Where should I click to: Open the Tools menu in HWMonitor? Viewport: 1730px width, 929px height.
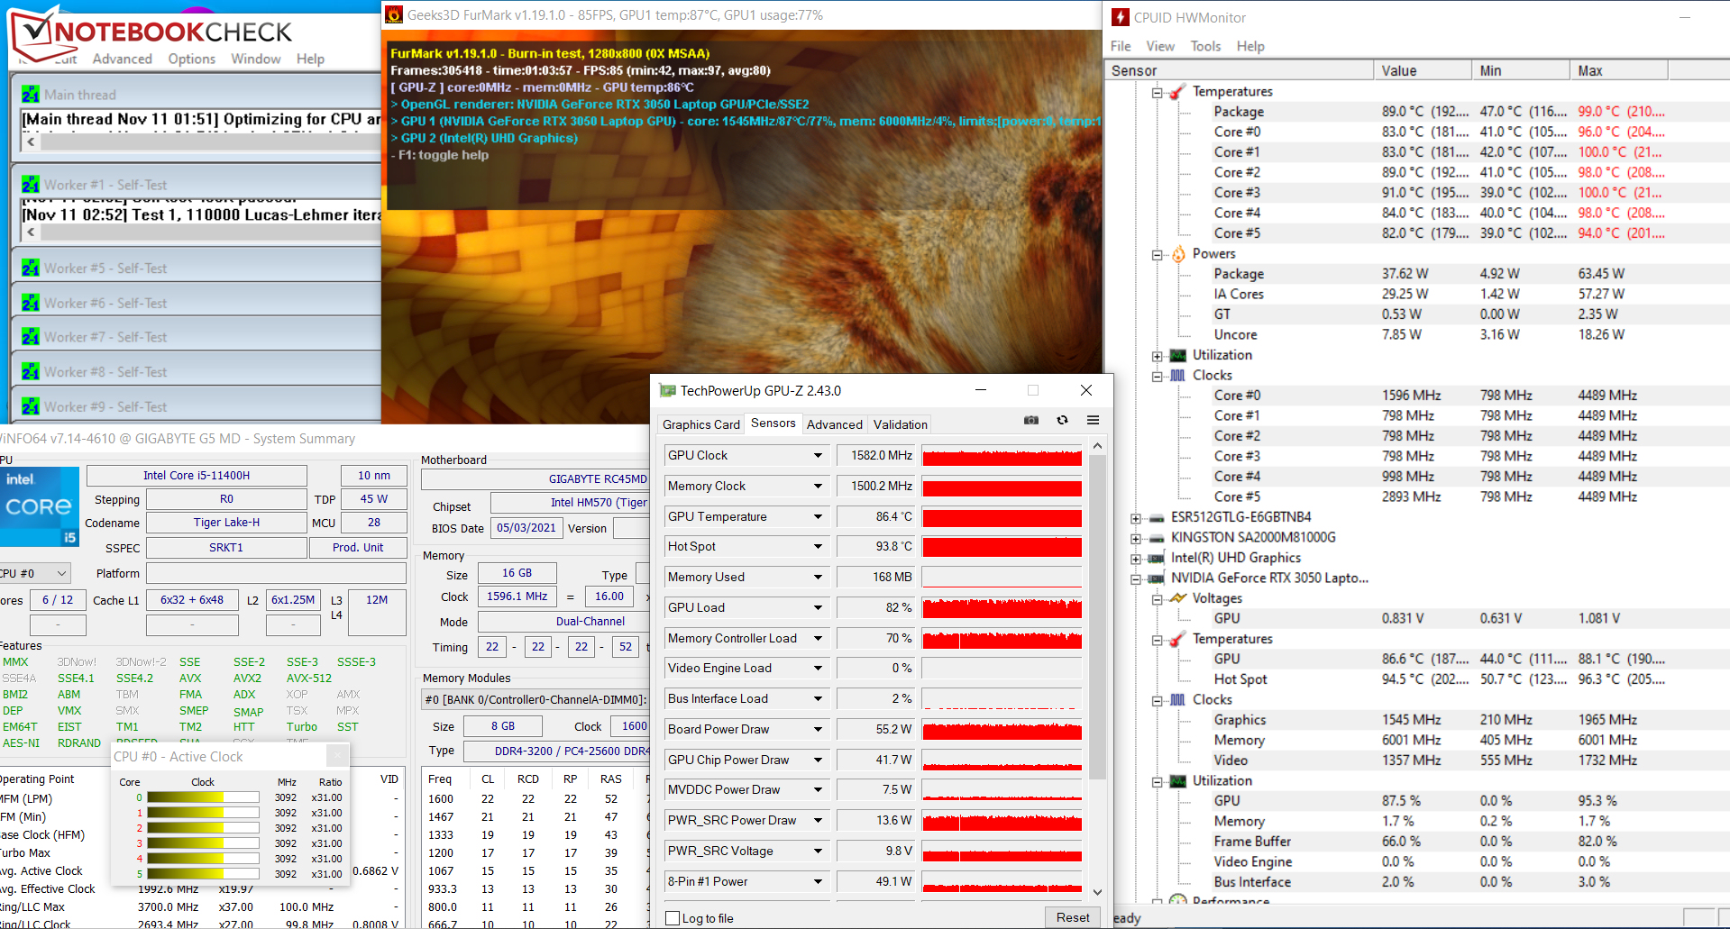click(x=1204, y=46)
